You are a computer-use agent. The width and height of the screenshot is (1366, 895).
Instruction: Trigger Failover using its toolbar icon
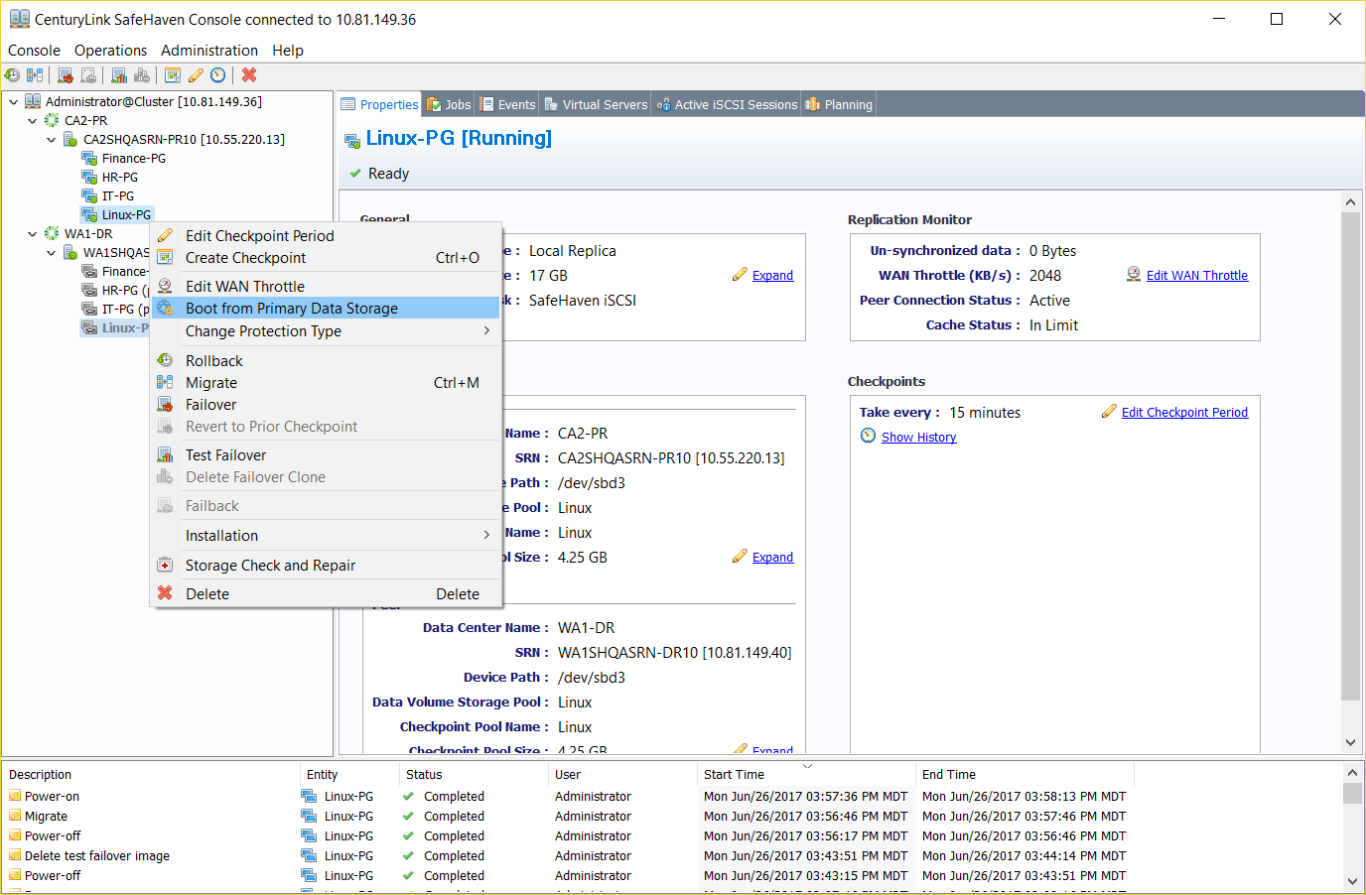tap(65, 74)
